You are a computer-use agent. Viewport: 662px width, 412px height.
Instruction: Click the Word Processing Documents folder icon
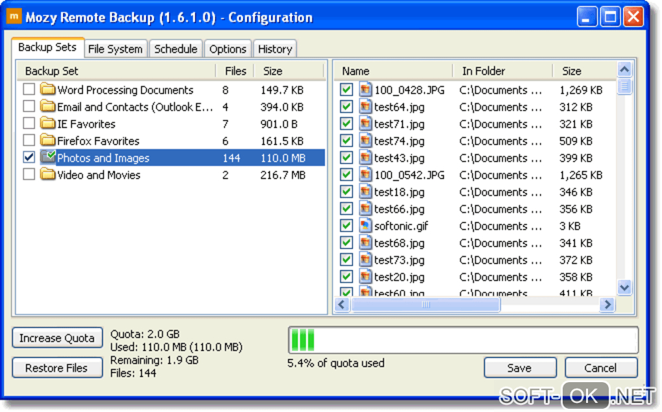point(48,89)
